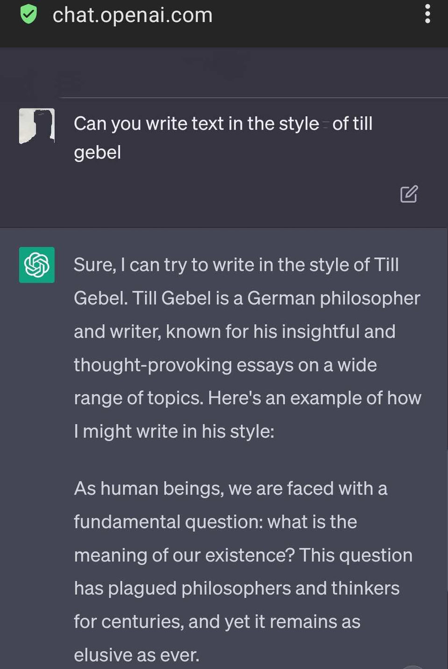Select the chat.openai.com address bar
This screenshot has width=448, height=669.
(132, 15)
